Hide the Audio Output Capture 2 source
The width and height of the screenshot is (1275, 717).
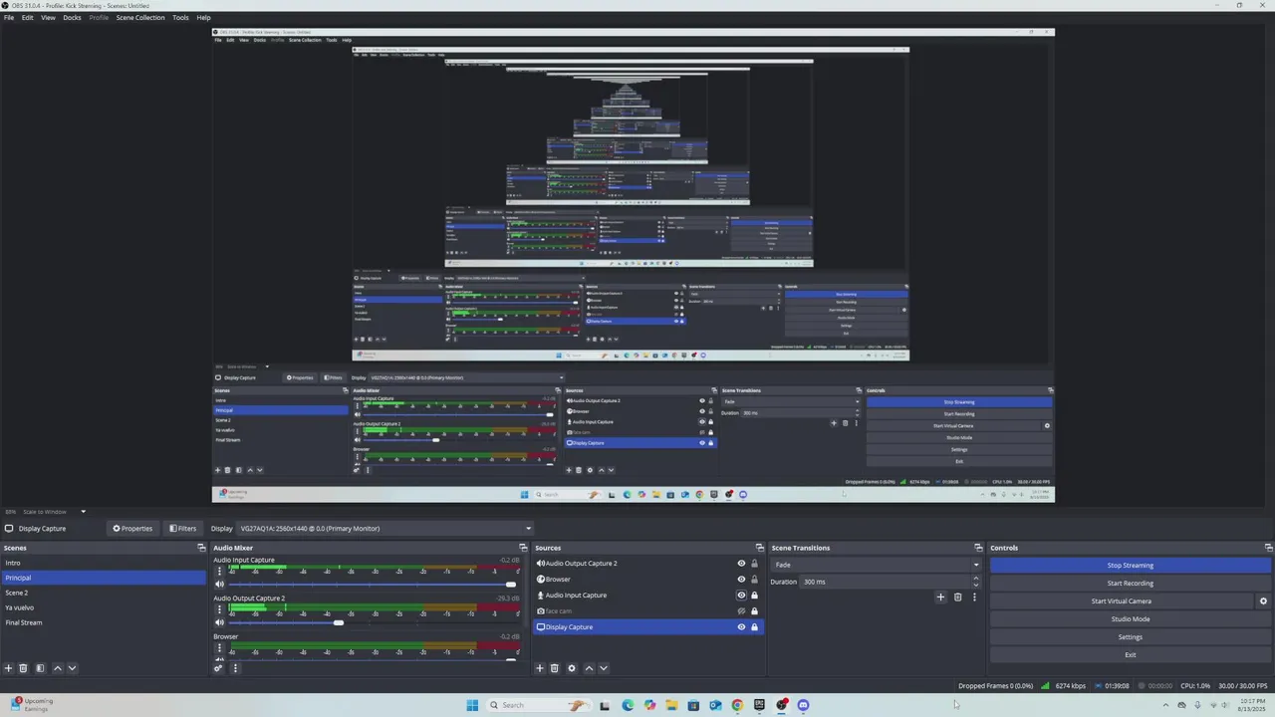tap(741, 564)
